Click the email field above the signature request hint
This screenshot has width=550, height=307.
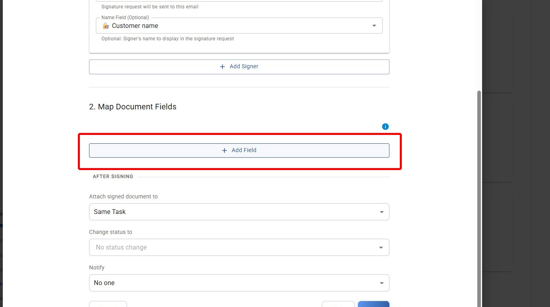[x=239, y=1]
